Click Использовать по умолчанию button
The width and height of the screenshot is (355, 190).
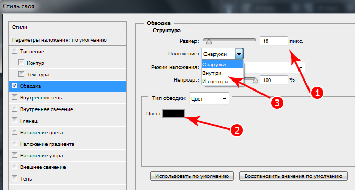[x=192, y=176]
